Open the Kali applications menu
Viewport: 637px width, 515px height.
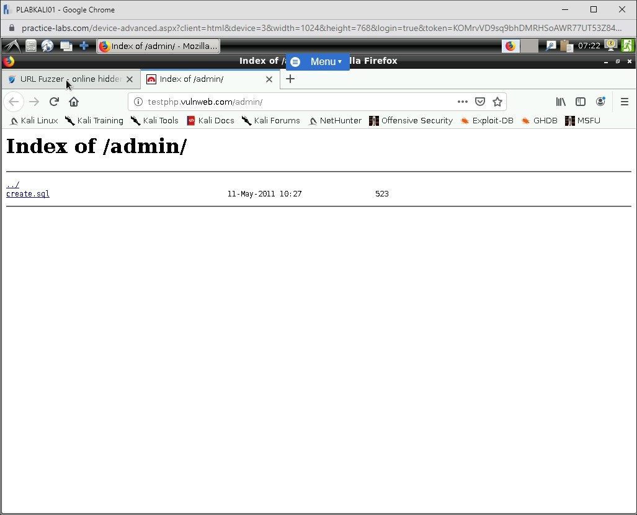(x=11, y=46)
